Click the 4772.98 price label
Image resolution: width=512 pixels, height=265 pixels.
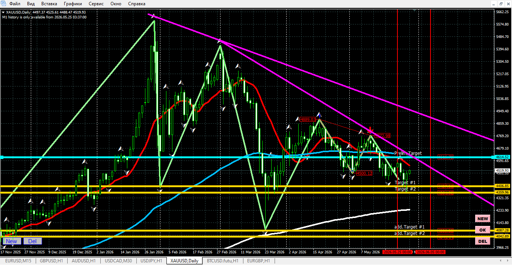tap(382, 136)
